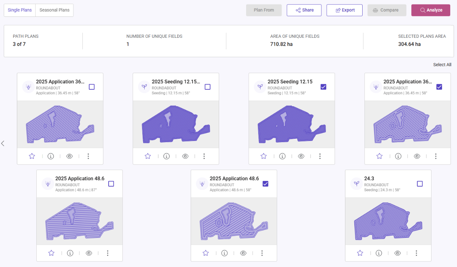457x267 pixels.
Task: Show info for the 24.3 plan
Action: (379, 253)
